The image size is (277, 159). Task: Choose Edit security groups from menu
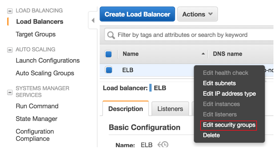[x=229, y=125]
